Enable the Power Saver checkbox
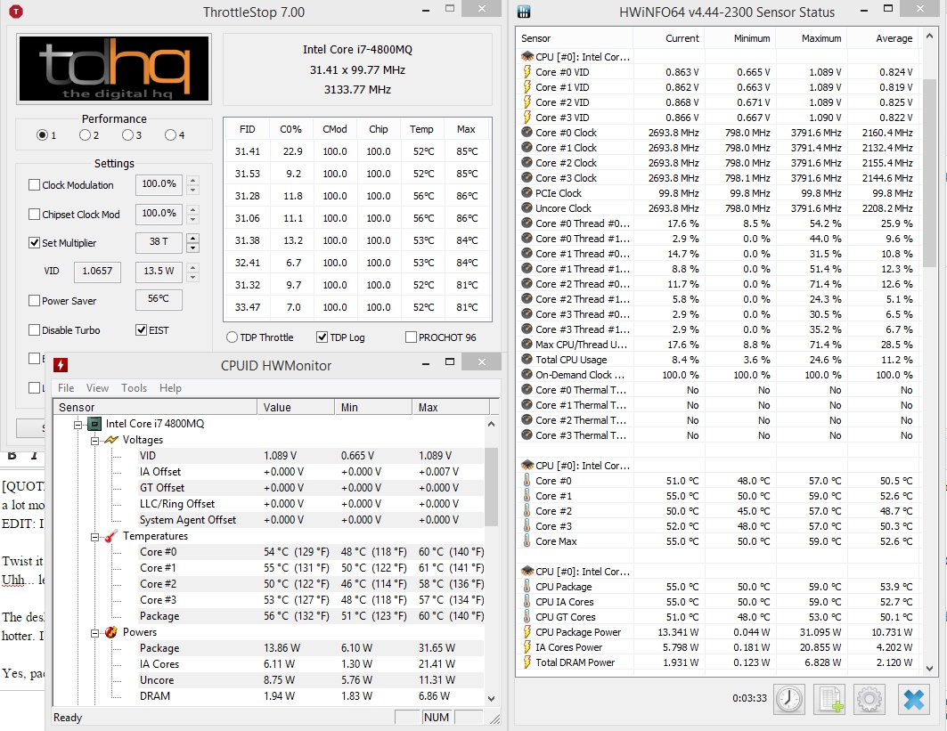 pyautogui.click(x=35, y=301)
